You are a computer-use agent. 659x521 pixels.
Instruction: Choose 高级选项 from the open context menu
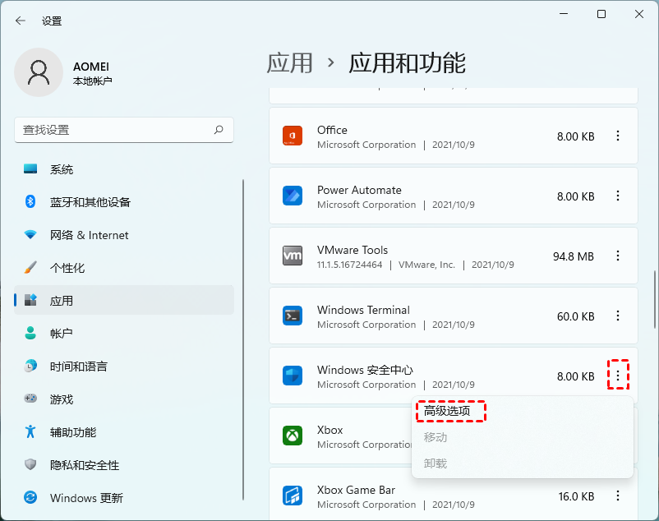pos(450,409)
